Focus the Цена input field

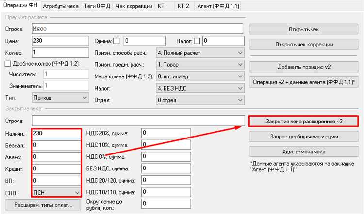[x=59, y=41]
